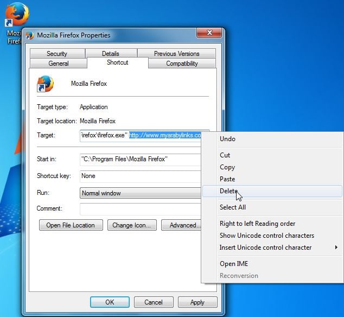This screenshot has height=317, width=344.
Task: Click in the Shortcut key field
Action: 141,176
